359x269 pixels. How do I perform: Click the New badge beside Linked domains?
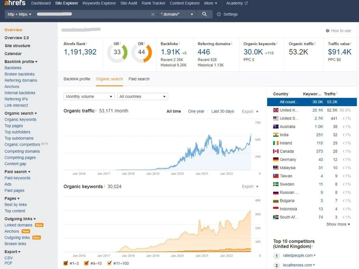(x=39, y=225)
